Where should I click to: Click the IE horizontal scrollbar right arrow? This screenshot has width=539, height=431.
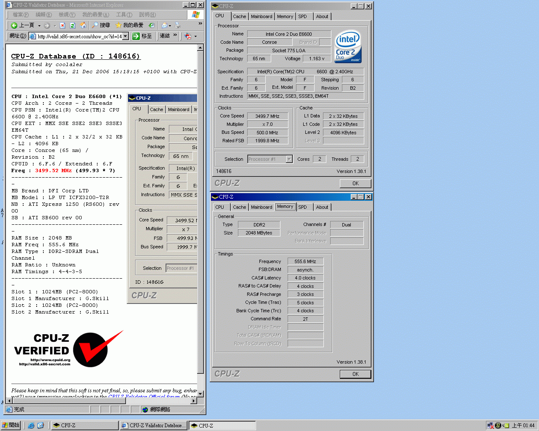[x=194, y=401]
